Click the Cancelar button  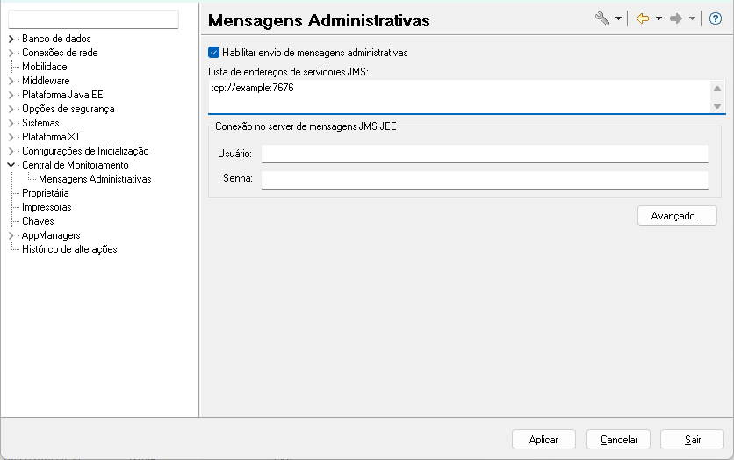pyautogui.click(x=618, y=439)
